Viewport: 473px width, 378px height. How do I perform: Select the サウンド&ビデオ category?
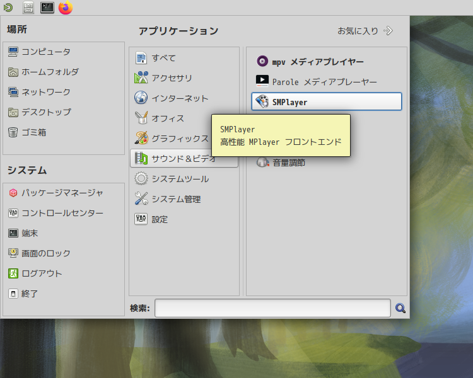(x=184, y=159)
